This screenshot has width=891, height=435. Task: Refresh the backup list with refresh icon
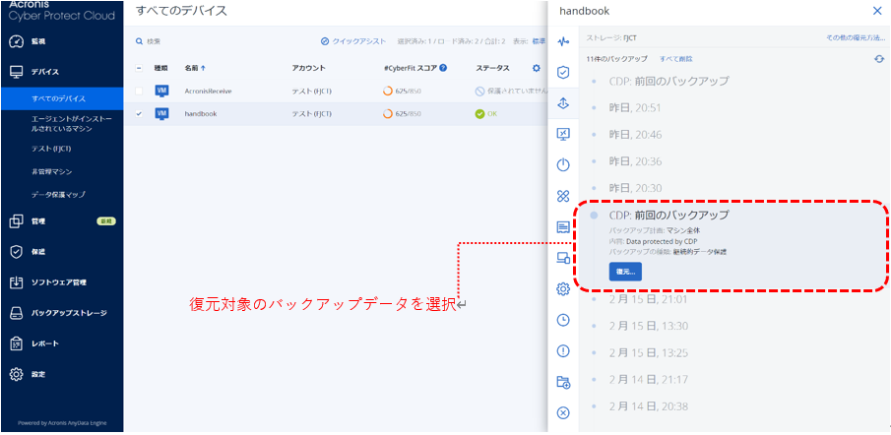coord(878,59)
